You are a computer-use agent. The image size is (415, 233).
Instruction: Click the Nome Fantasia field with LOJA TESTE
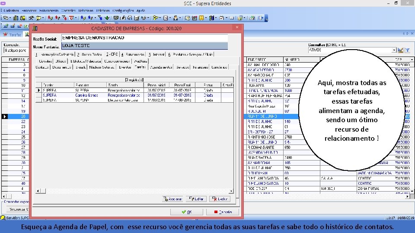point(144,46)
